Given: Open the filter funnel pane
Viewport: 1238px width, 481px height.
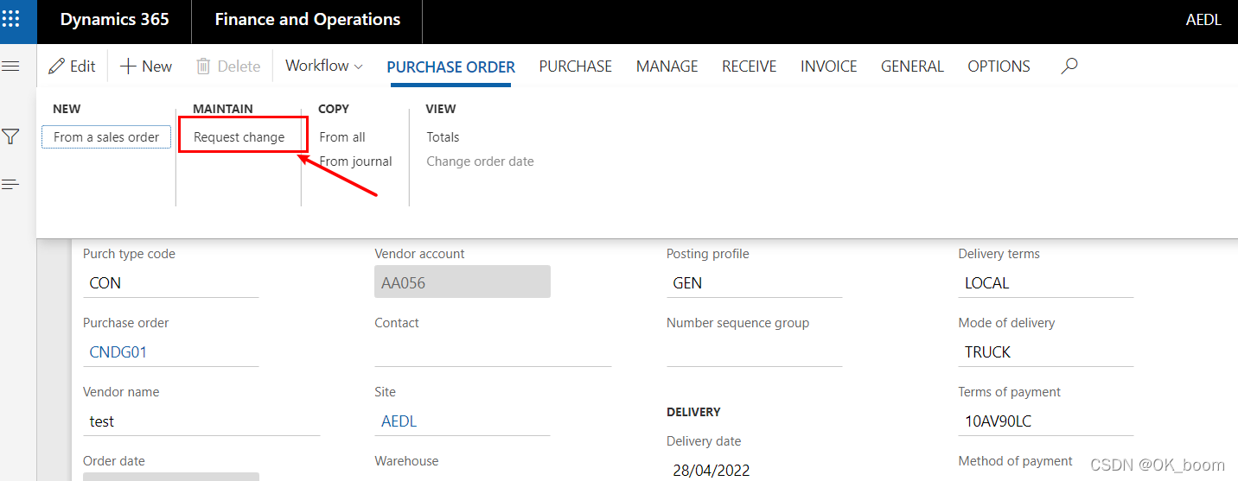Looking at the screenshot, I should click(10, 136).
